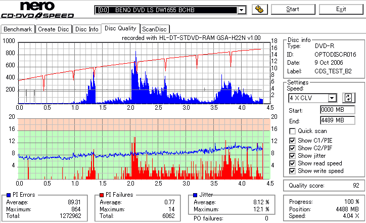
Task: Click the Quality score value 92
Action: point(356,186)
